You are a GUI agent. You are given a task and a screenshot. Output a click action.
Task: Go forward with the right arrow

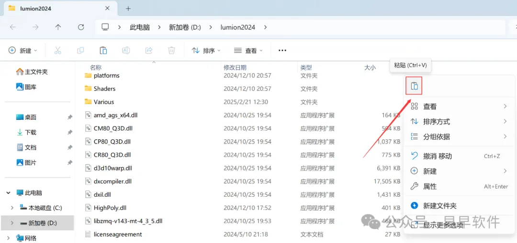[x=35, y=27]
